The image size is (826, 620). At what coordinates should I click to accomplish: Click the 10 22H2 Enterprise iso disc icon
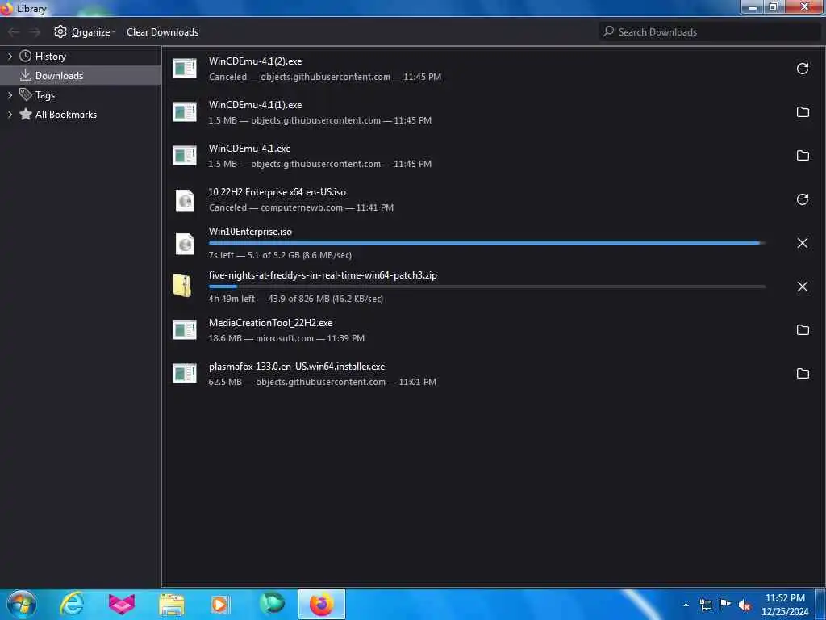[x=185, y=200]
